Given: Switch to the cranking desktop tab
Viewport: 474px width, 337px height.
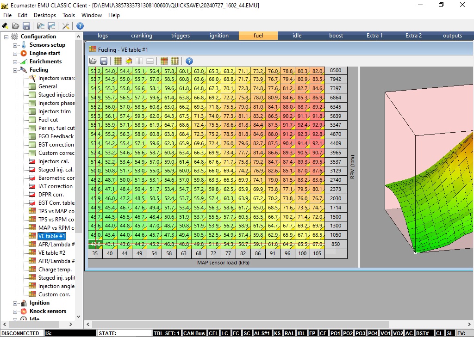Looking at the screenshot, I should pyautogui.click(x=142, y=36).
